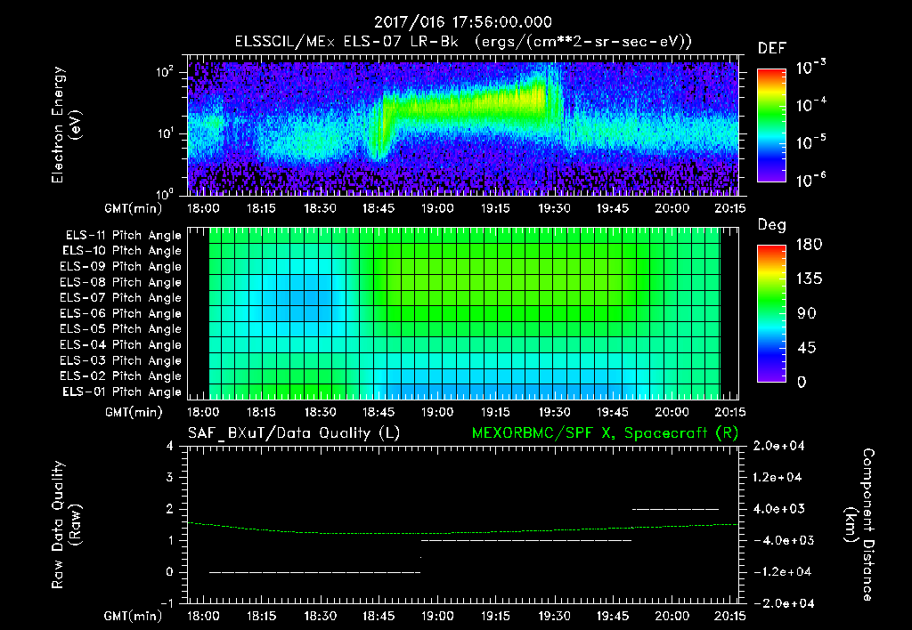Click the 180 value on Deg scale
Image resolution: width=912 pixels, height=630 pixels.
pyautogui.click(x=809, y=244)
